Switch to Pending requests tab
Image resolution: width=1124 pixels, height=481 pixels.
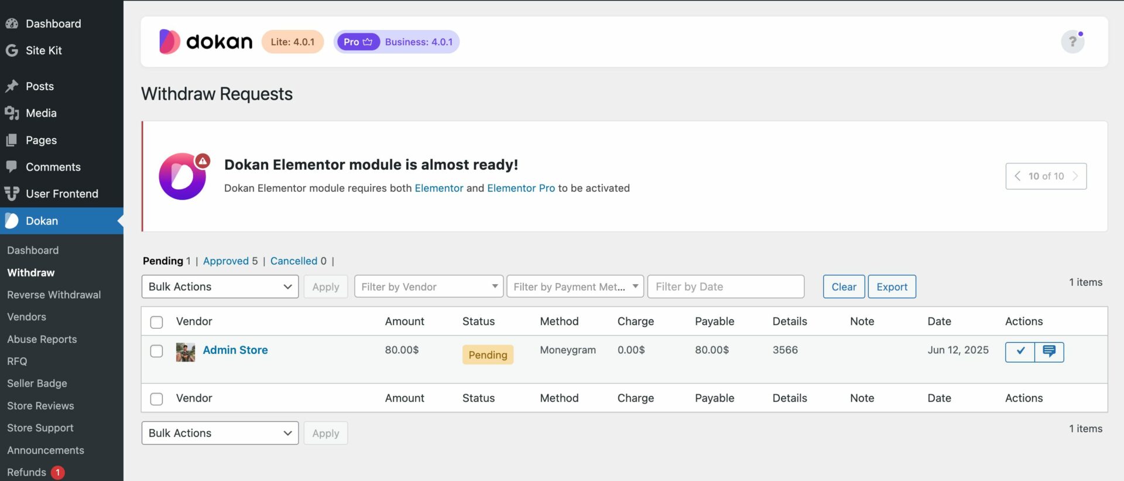[163, 261]
